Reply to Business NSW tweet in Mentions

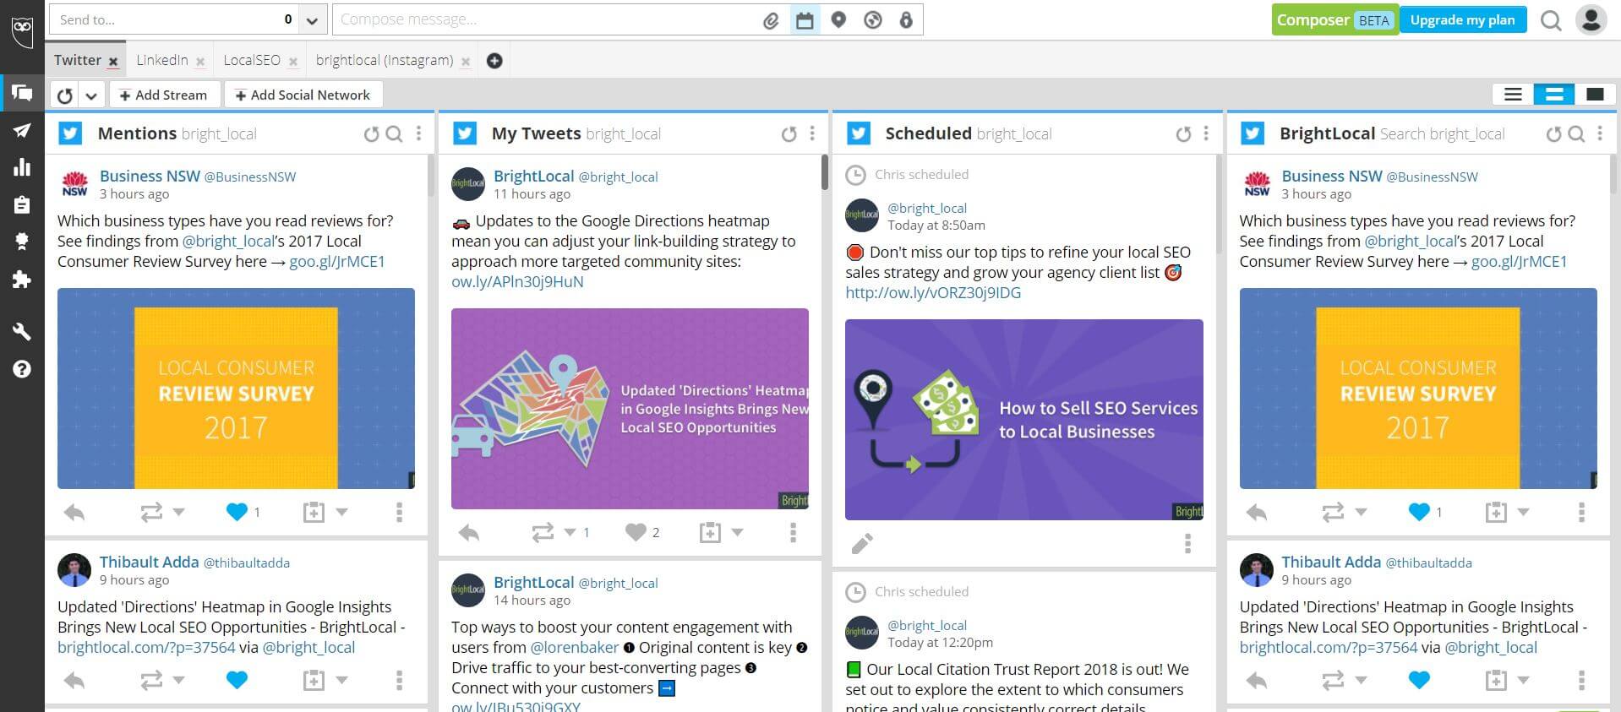click(74, 513)
